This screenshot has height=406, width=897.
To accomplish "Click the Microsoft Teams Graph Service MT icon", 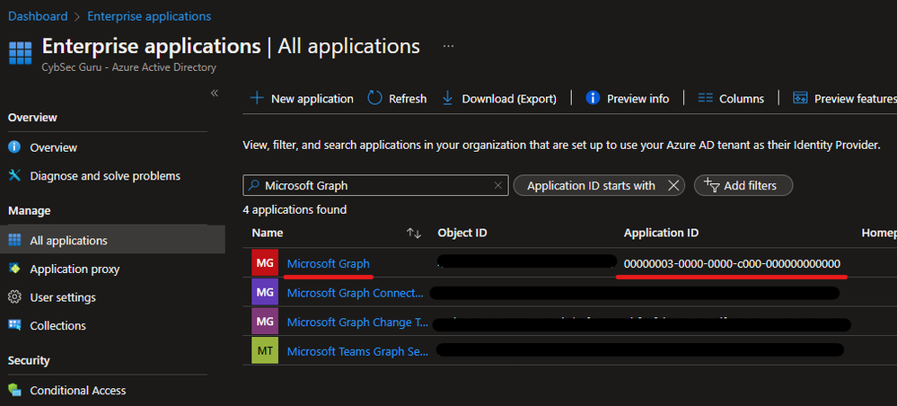I will pyautogui.click(x=265, y=350).
